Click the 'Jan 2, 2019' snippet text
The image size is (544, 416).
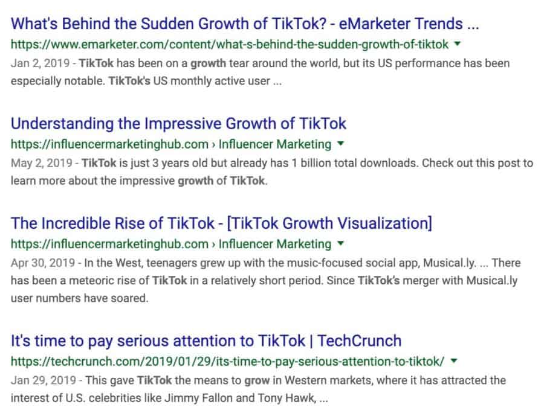40,63
